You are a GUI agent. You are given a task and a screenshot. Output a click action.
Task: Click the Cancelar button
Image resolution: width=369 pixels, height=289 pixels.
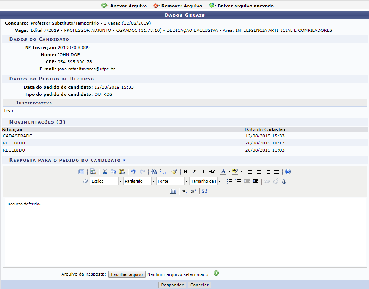[x=200, y=285]
